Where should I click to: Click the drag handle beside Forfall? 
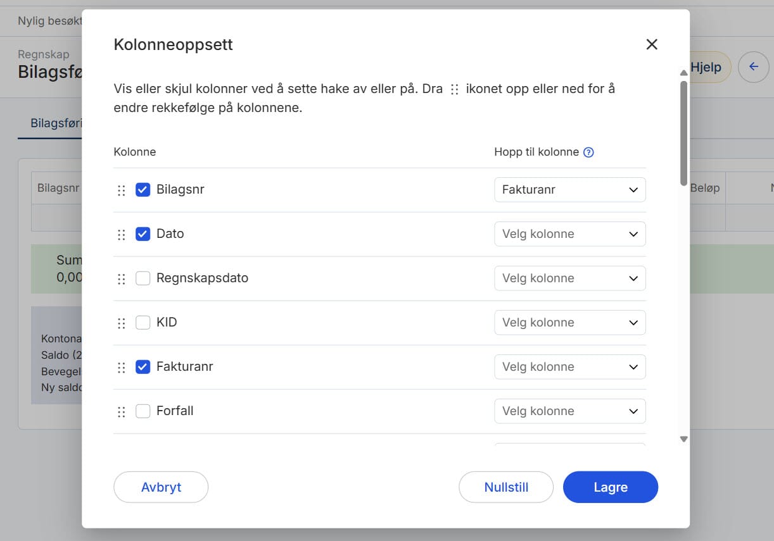click(x=122, y=412)
